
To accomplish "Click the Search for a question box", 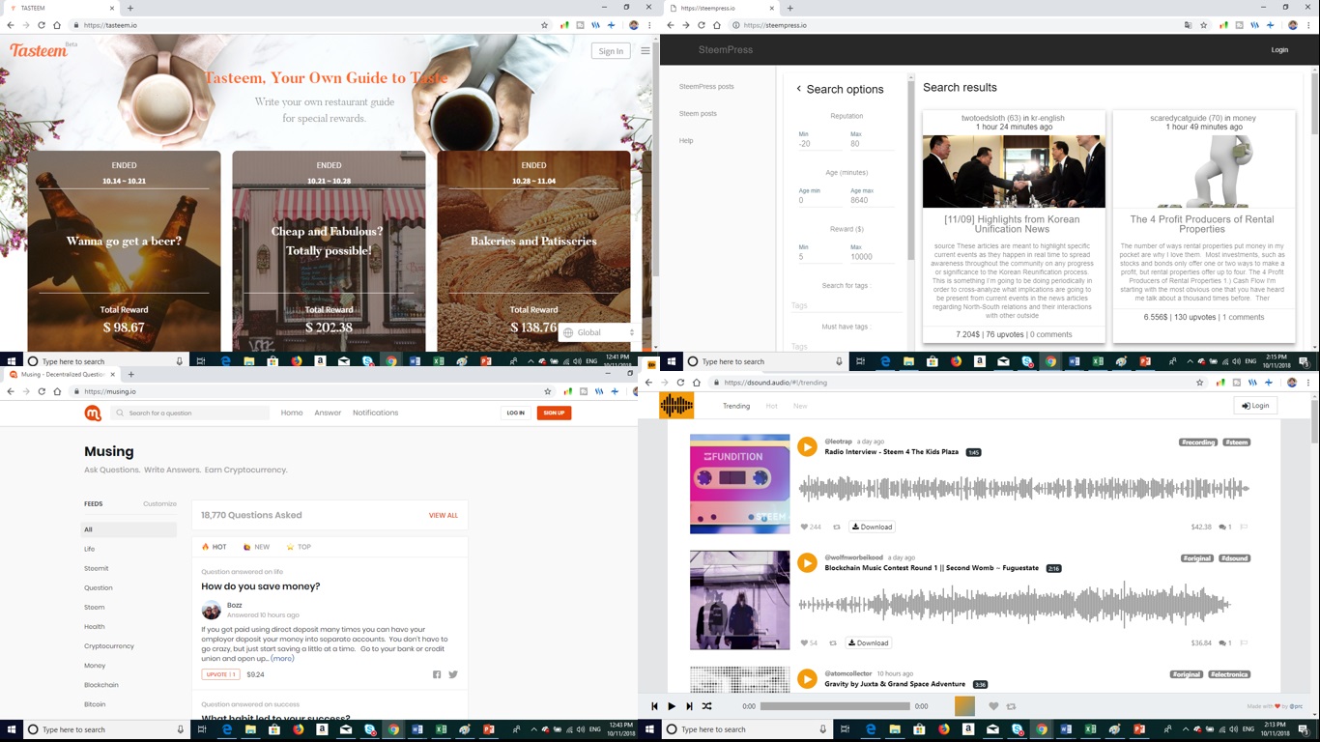I will click(x=191, y=413).
